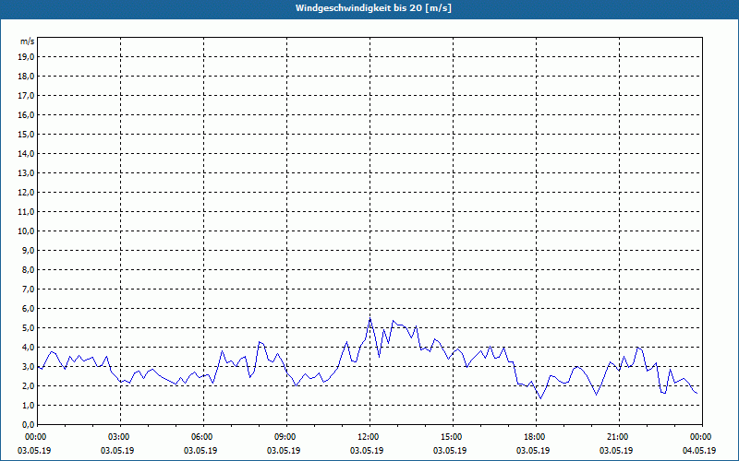Image resolution: width=739 pixels, height=461 pixels.
Task: Click the "04.05.19" date label
Action: [699, 450]
